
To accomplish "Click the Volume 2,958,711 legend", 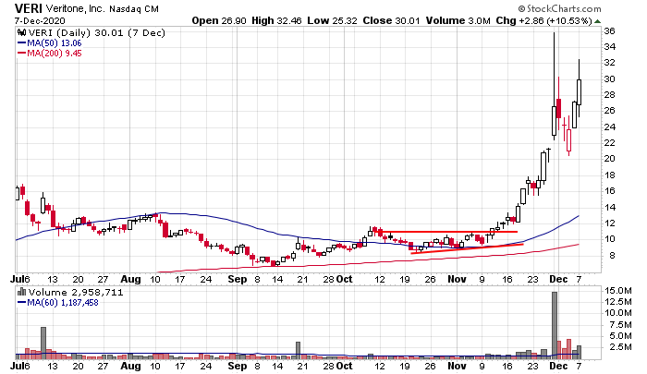I will (76, 293).
